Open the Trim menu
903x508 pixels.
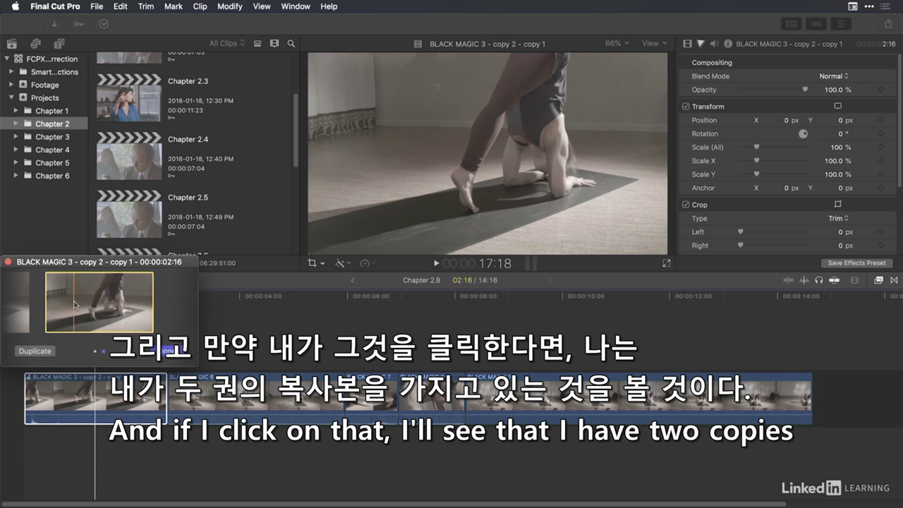tap(146, 6)
